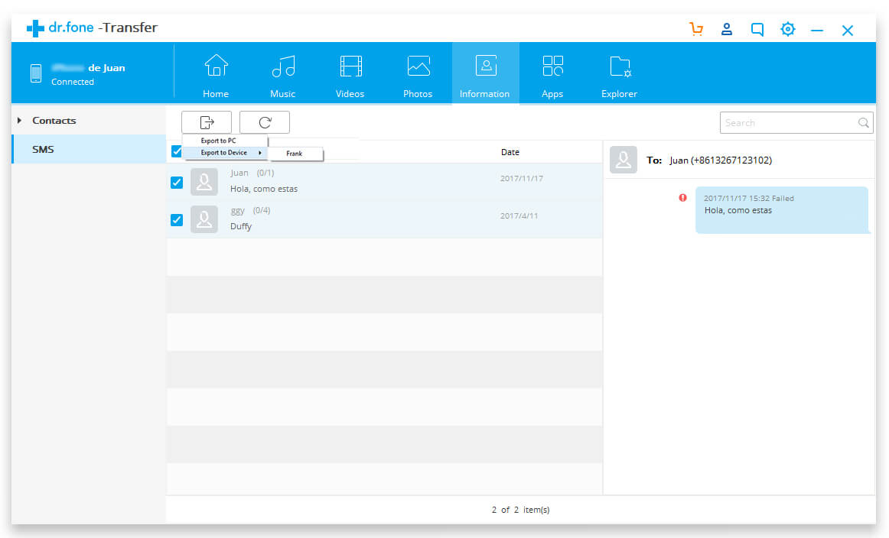Select Frank as the target device
The image size is (889, 538).
tap(295, 154)
